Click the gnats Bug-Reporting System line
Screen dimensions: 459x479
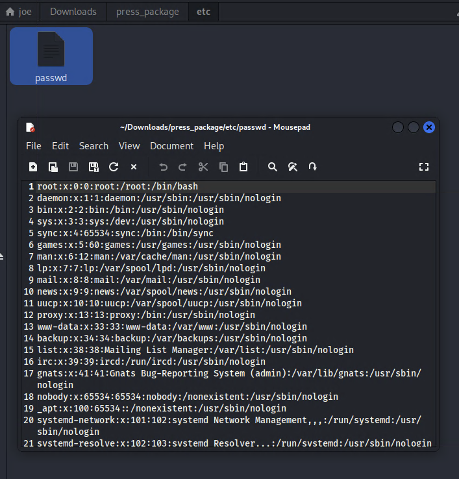229,379
